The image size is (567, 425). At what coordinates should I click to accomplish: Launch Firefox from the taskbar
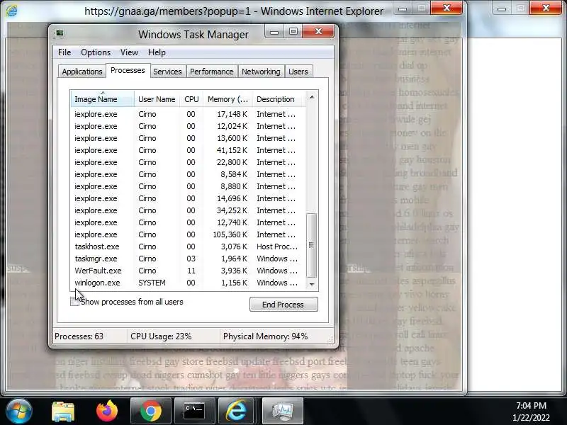pos(107,412)
